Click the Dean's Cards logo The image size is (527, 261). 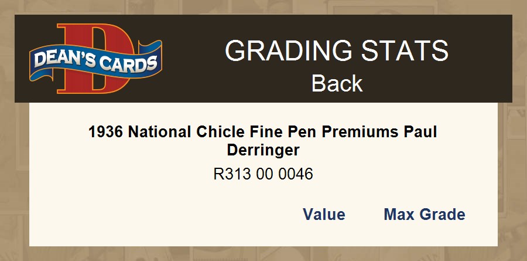(95, 59)
